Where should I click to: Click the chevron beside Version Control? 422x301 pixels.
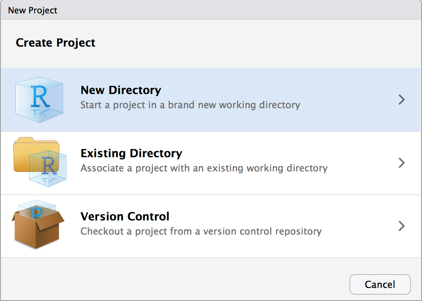point(401,226)
